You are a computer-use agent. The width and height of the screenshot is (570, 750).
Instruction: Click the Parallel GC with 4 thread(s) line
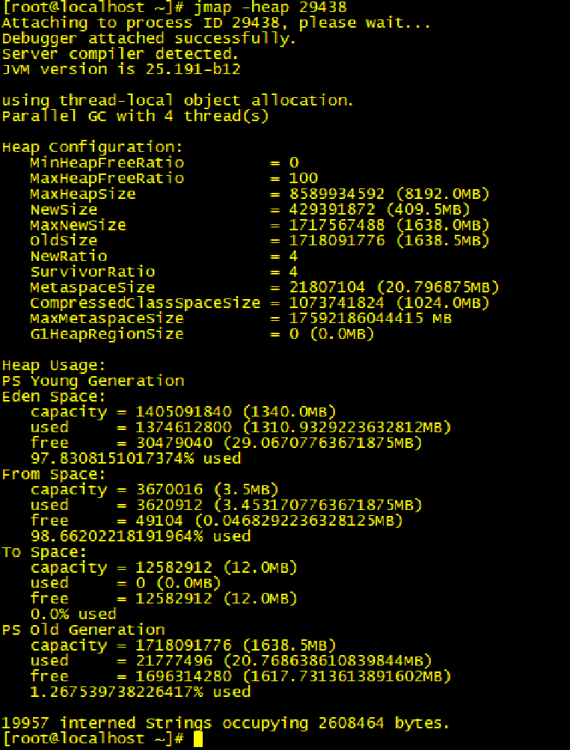(135, 116)
